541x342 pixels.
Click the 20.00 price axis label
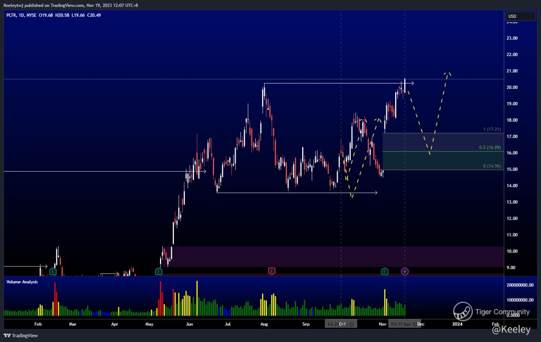pos(512,87)
